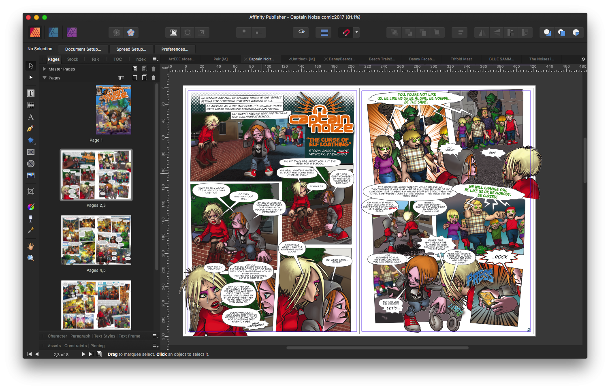
Task: Toggle the baseline grid button
Action: 324,32
